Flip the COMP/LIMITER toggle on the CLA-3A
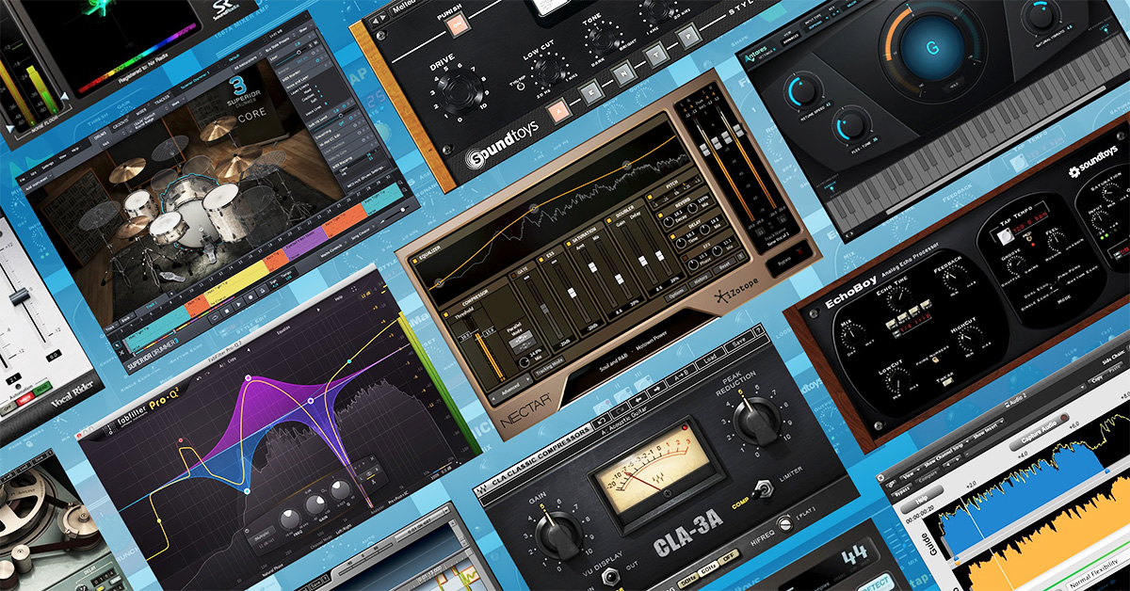This screenshot has width=1130, height=591. 763,487
